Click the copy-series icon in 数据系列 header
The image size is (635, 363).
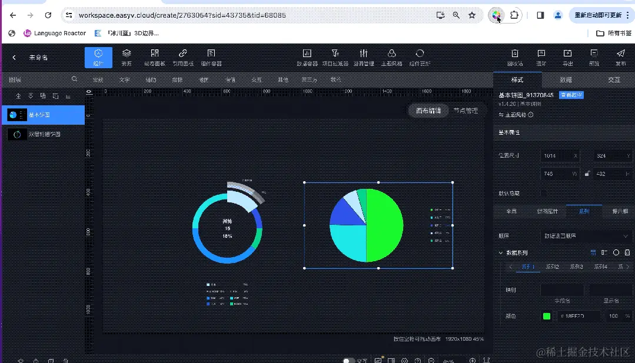[604, 252]
